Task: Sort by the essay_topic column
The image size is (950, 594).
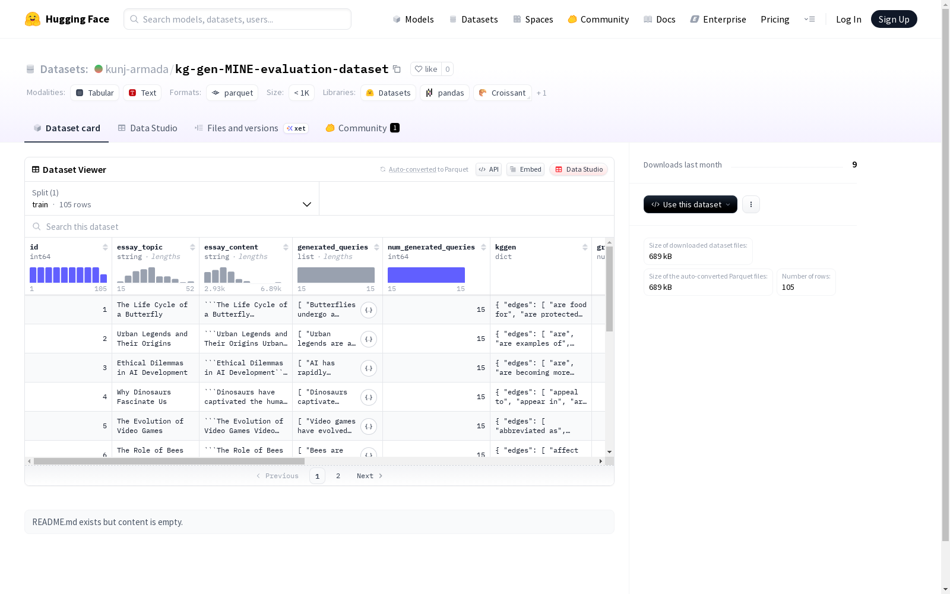Action: 192,247
